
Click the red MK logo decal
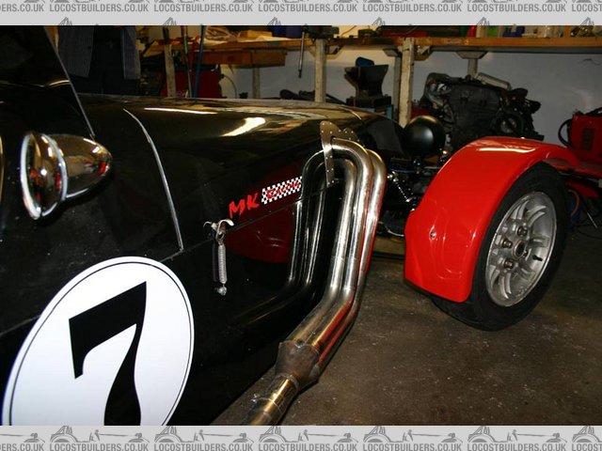(243, 204)
